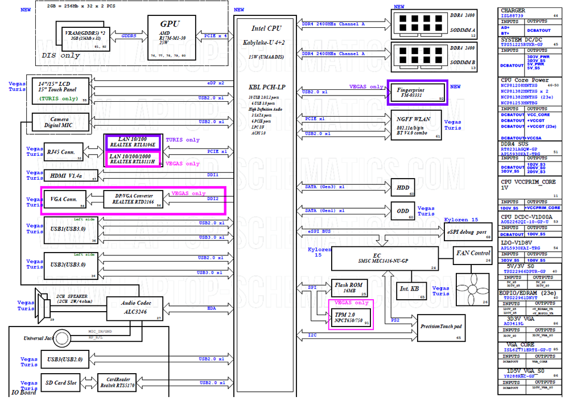Click the KBL PCH-LP heading
Viewport: 569px width, 401px height.
[267, 87]
